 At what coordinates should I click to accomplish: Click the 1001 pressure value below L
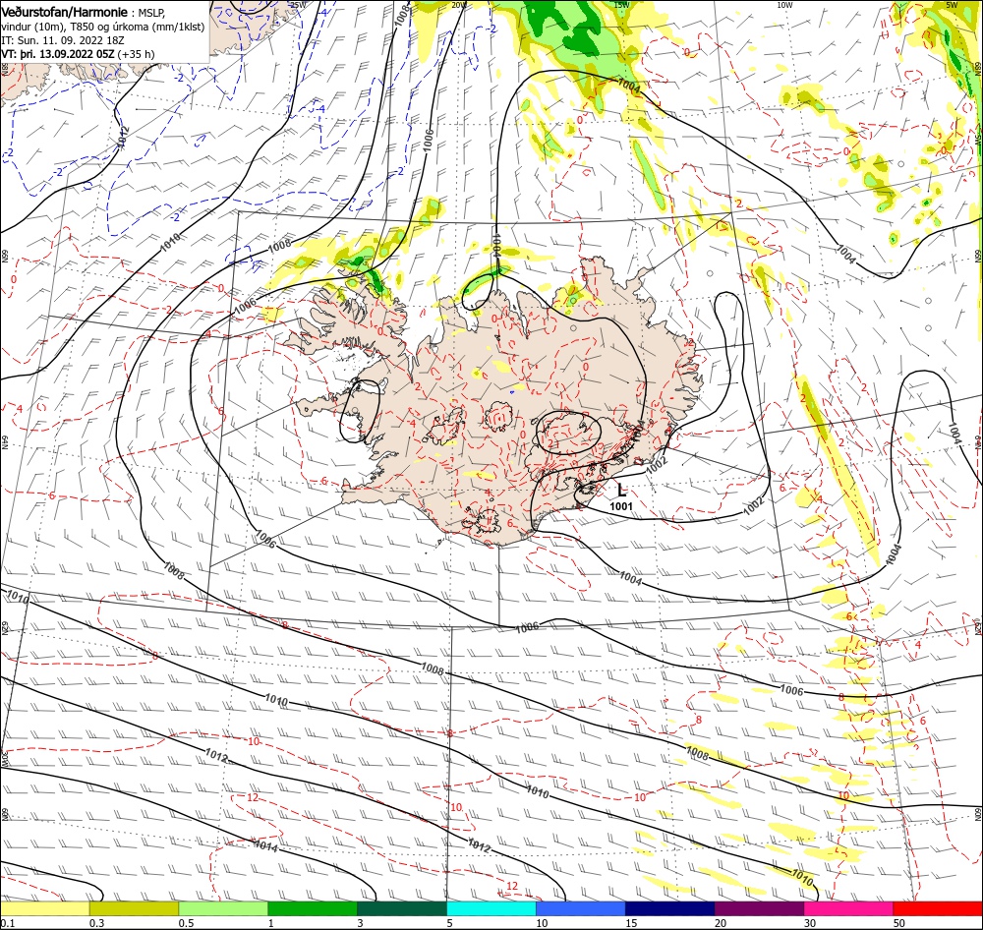click(x=621, y=506)
